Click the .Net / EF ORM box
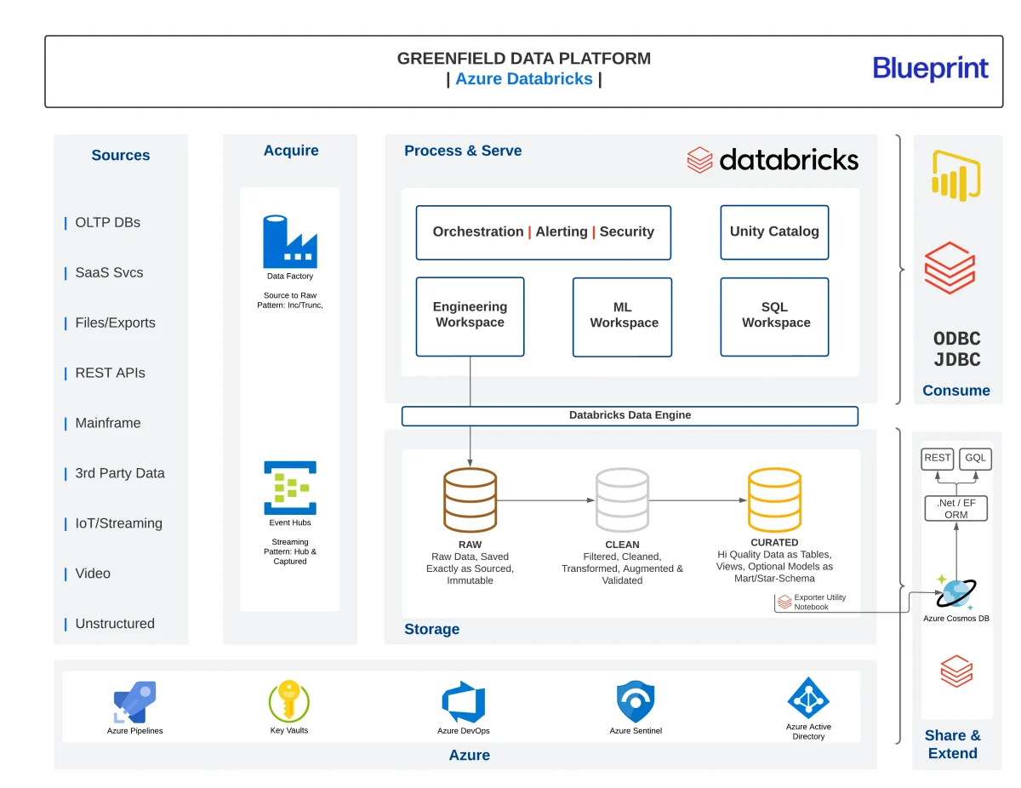The height and width of the screenshot is (788, 1021). [956, 509]
